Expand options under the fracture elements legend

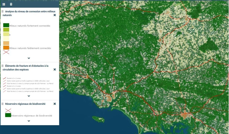29,96
